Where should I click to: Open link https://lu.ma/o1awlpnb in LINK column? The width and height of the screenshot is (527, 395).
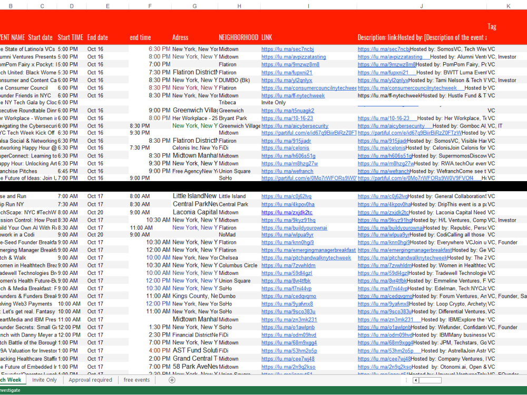pyautogui.click(x=288, y=328)
